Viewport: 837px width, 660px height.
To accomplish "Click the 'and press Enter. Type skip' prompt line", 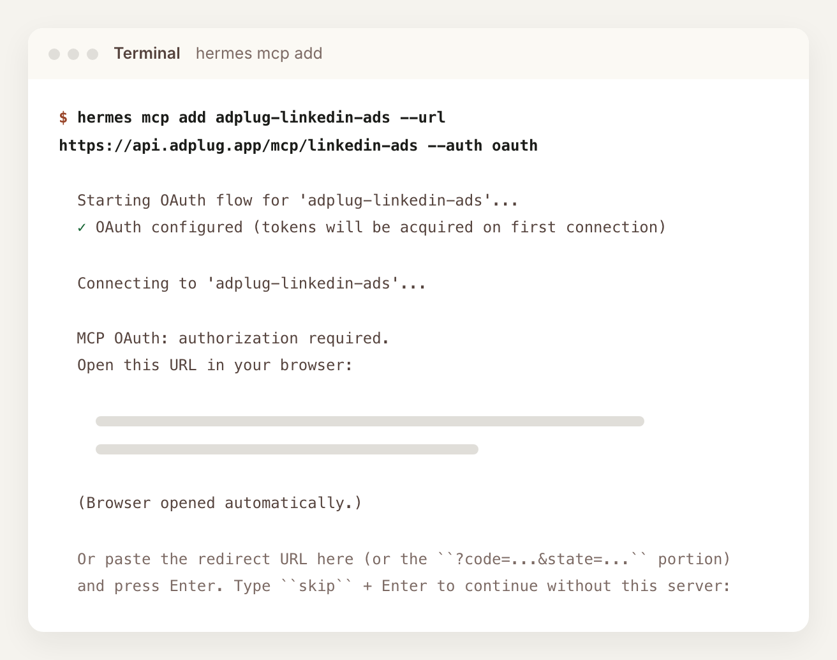I will point(404,586).
